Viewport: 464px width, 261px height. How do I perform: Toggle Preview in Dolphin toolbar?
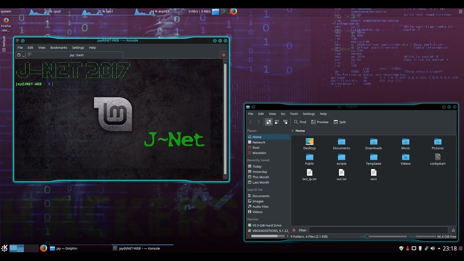click(x=320, y=122)
